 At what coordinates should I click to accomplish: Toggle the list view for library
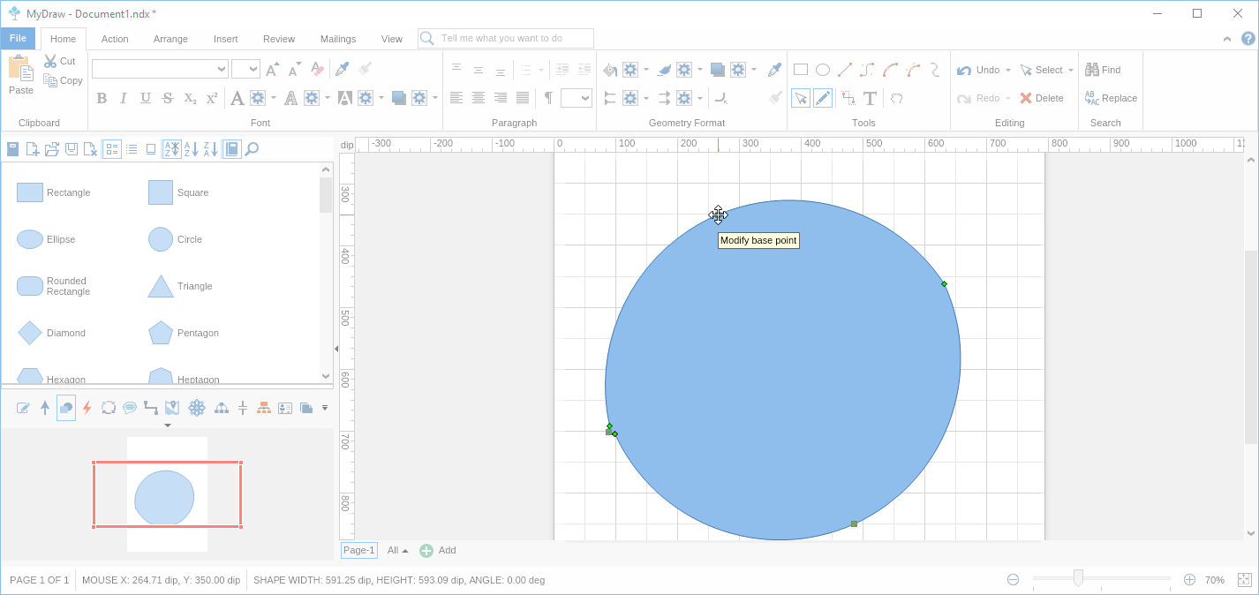point(132,149)
